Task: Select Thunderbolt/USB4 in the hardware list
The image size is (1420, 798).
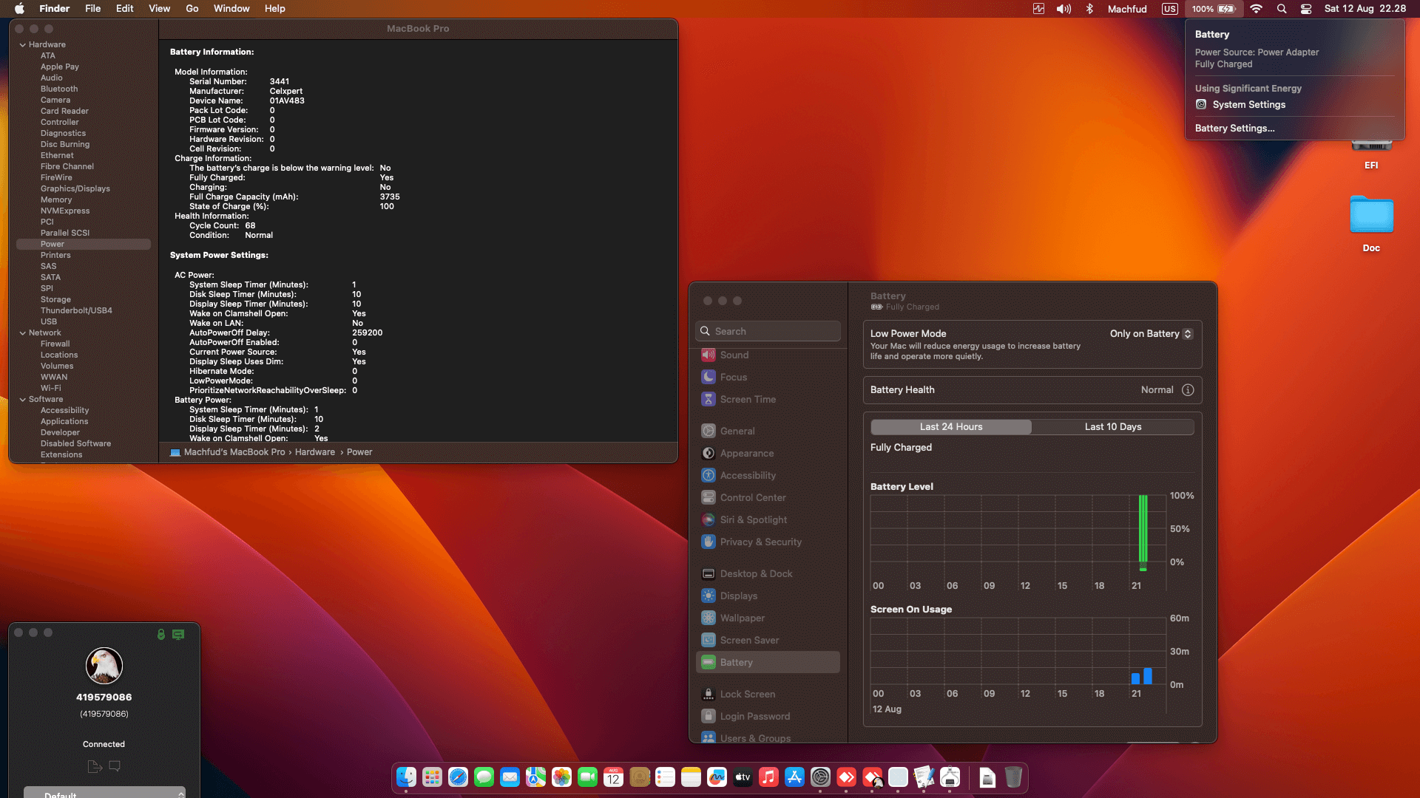Action: [76, 311]
